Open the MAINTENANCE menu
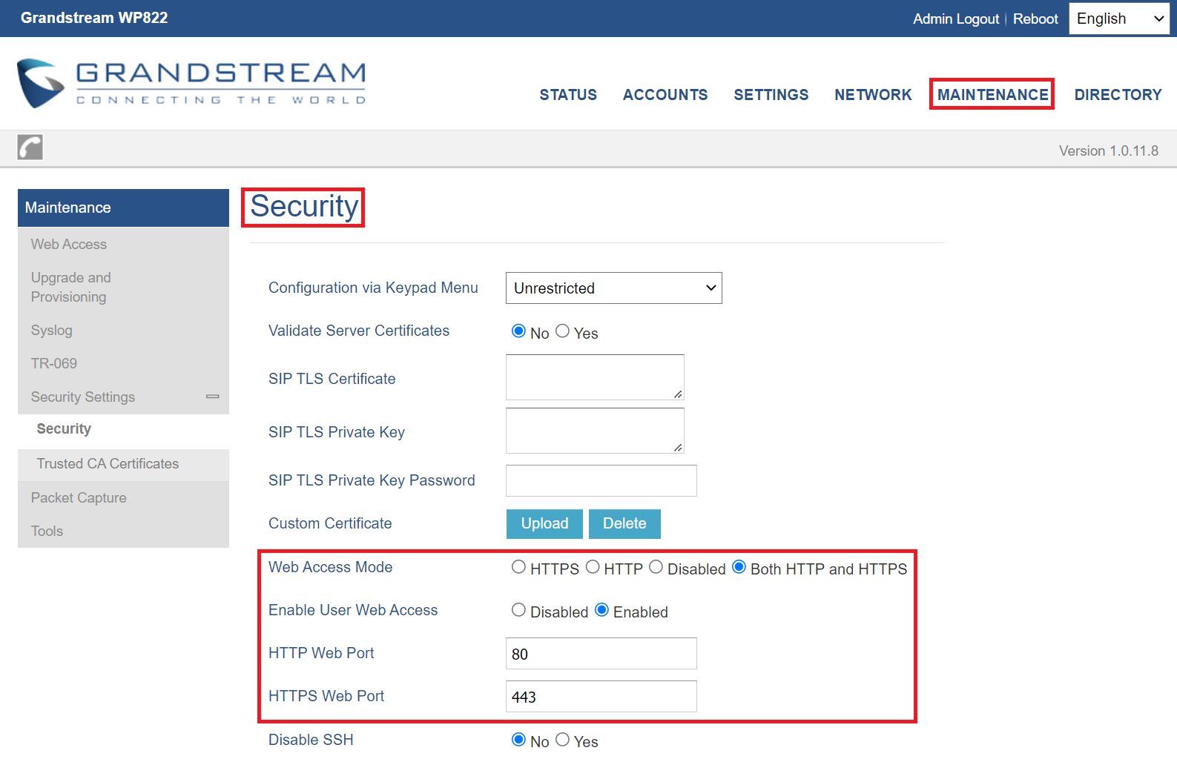The height and width of the screenshot is (762, 1177). [992, 95]
